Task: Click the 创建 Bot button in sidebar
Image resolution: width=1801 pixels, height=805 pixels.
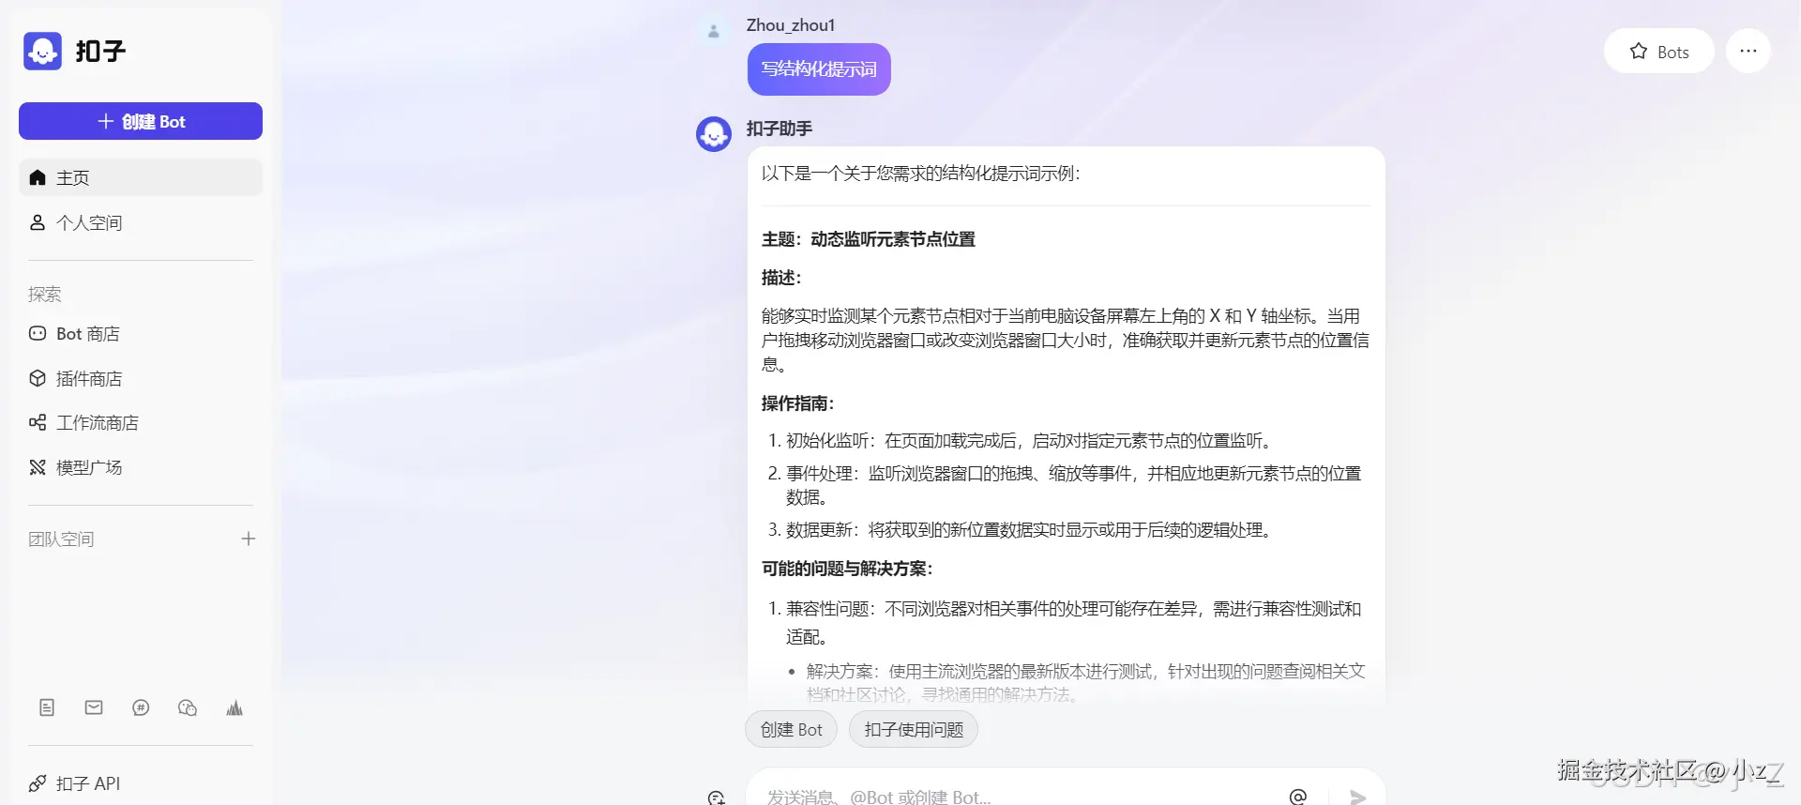Action: [141, 121]
